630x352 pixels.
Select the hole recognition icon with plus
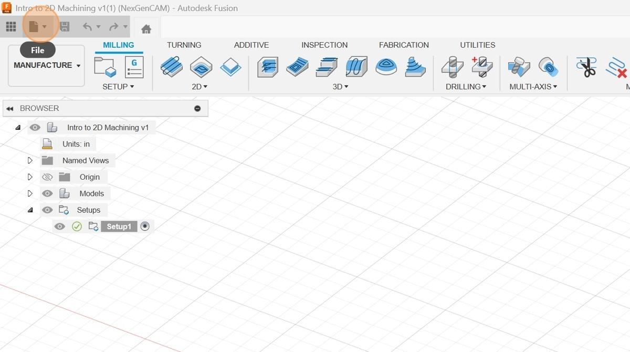(481, 67)
